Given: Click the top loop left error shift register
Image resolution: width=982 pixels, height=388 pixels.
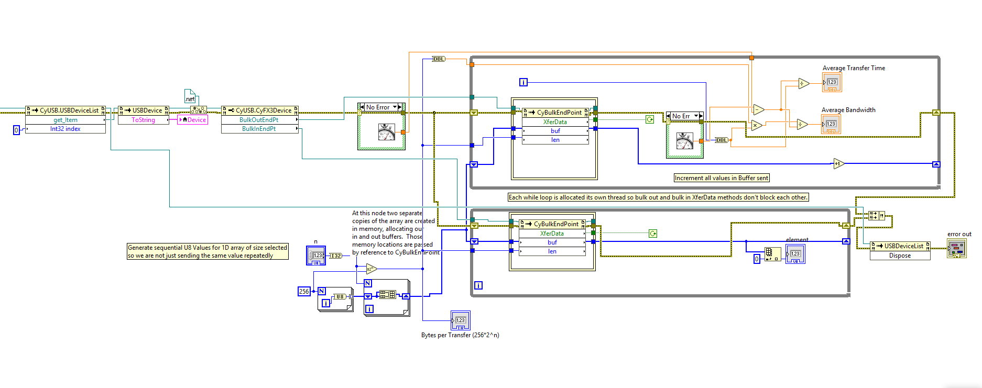Looking at the screenshot, I should coord(474,113).
